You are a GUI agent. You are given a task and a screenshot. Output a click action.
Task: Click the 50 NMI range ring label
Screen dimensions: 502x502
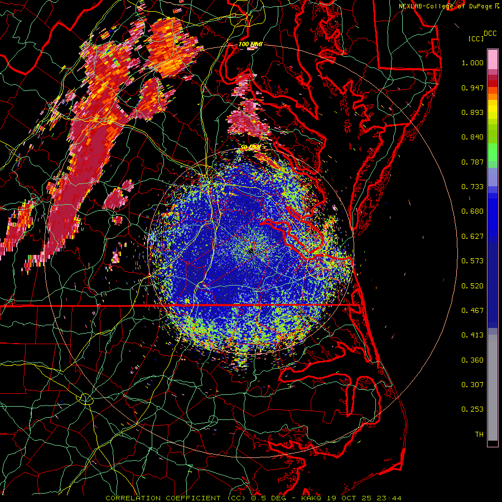(x=250, y=148)
